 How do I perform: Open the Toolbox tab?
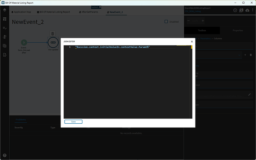[x=202, y=30]
